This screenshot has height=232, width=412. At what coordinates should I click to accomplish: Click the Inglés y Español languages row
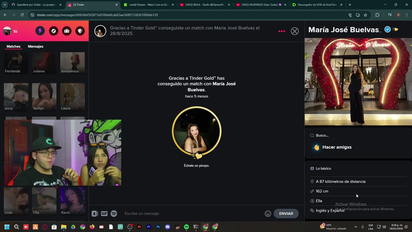click(x=358, y=210)
